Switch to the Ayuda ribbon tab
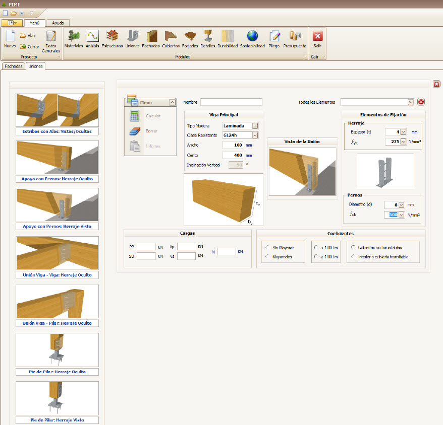 pyautogui.click(x=58, y=23)
